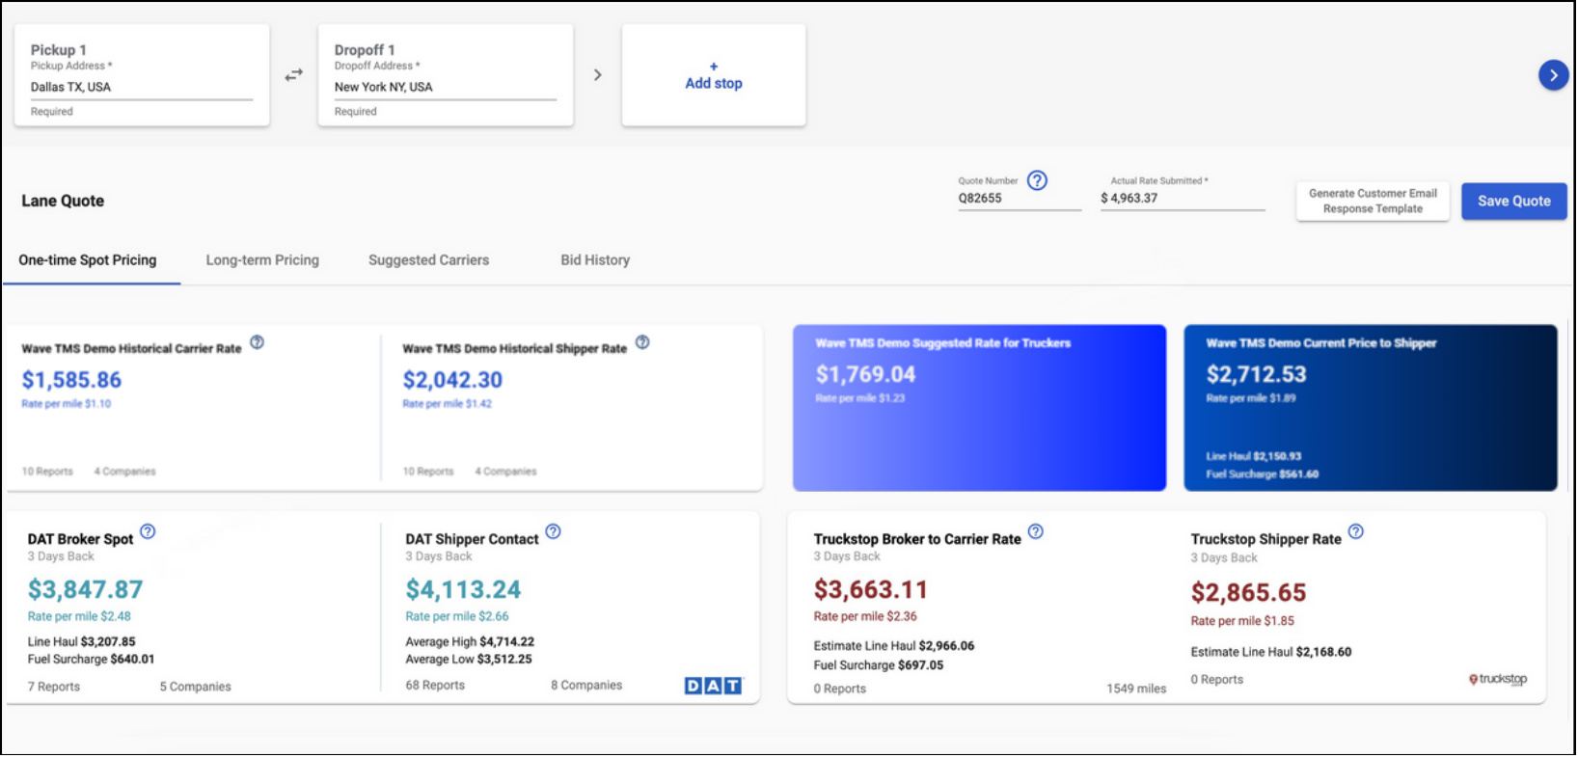Switch to Long-term Pricing tab
The width and height of the screenshot is (1578, 758).
click(x=262, y=260)
